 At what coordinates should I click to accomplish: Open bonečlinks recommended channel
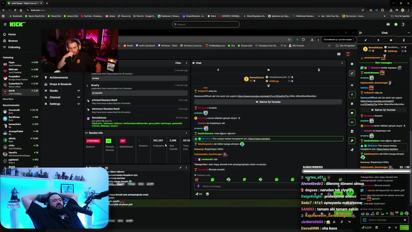coord(20,125)
